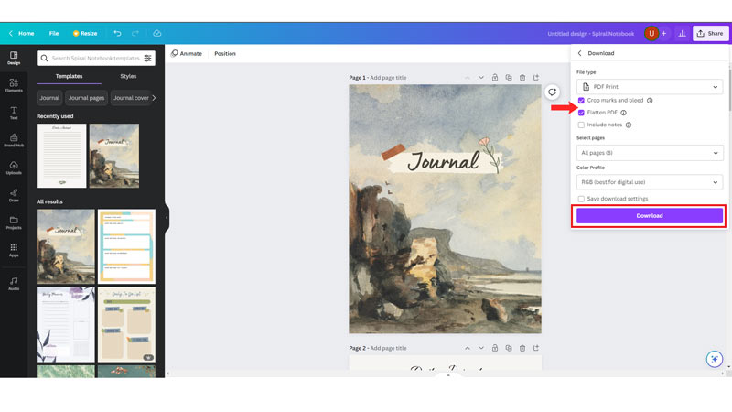The height and width of the screenshot is (412, 732).
Task: Open the Position options
Action: point(225,54)
